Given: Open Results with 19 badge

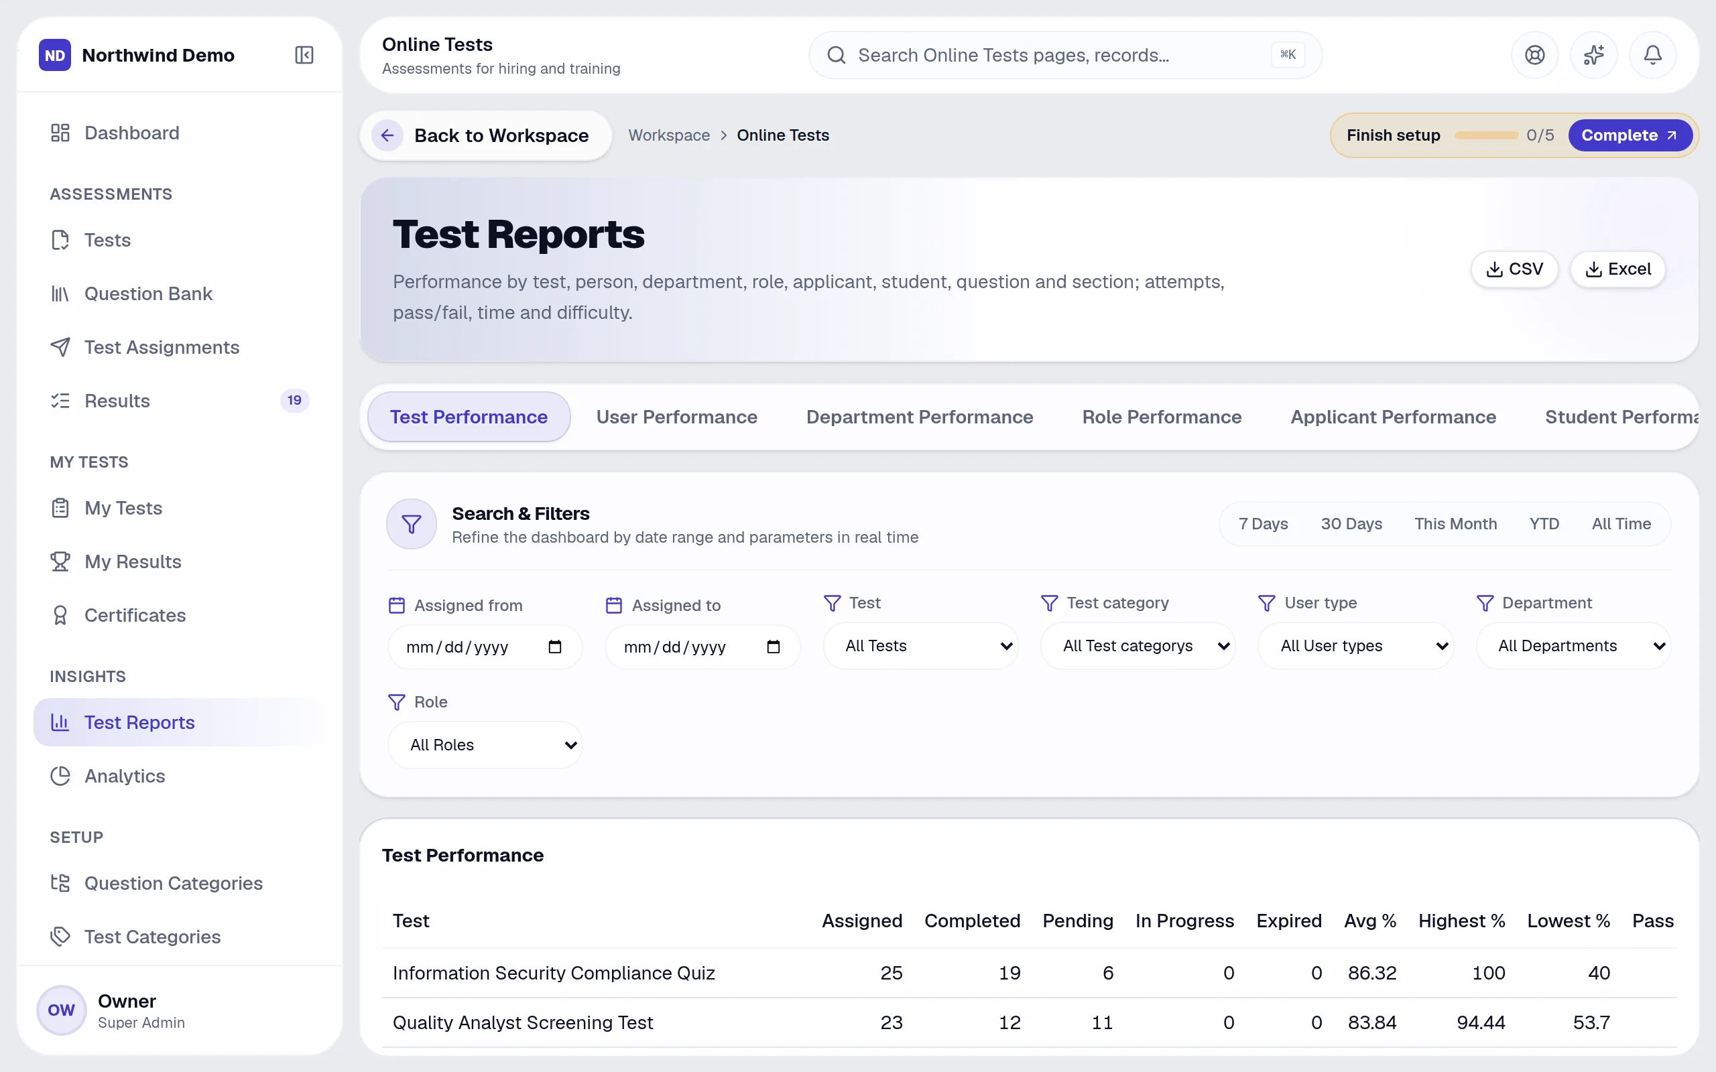Looking at the screenshot, I should (x=179, y=401).
